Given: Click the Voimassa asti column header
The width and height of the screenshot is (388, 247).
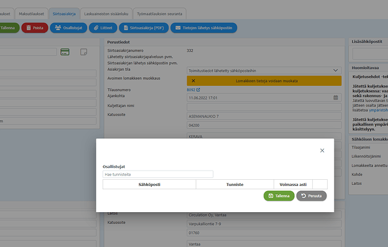Looking at the screenshot, I should (x=293, y=184).
